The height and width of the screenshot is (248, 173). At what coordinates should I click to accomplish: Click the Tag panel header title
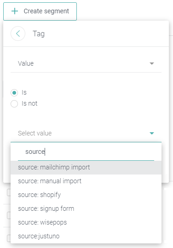(x=39, y=34)
